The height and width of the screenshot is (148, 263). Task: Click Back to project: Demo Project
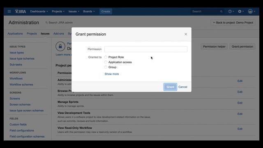pyautogui.click(x=233, y=23)
